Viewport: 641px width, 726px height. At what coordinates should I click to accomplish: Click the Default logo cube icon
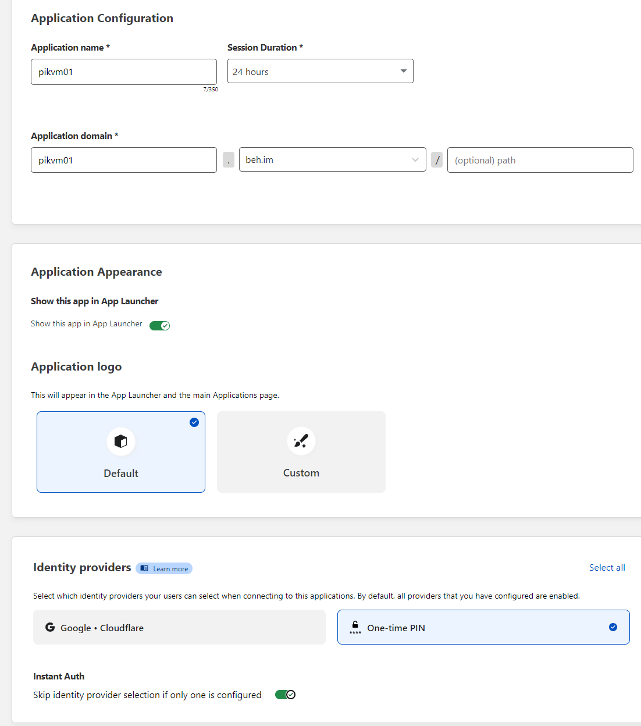pyautogui.click(x=121, y=442)
